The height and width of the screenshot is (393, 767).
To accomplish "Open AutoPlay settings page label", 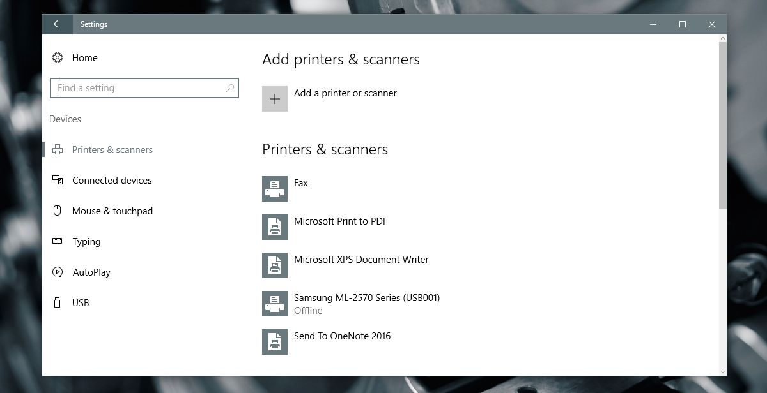I will point(91,272).
